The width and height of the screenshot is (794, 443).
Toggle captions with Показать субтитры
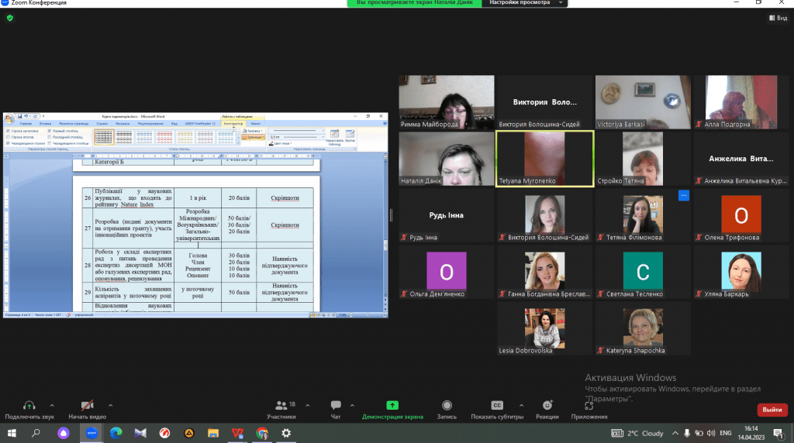coord(497,405)
